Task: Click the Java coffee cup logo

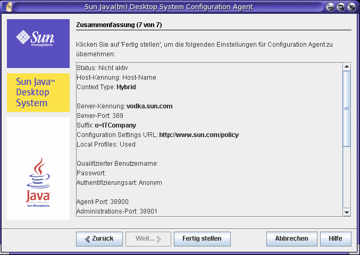Action: (x=38, y=182)
